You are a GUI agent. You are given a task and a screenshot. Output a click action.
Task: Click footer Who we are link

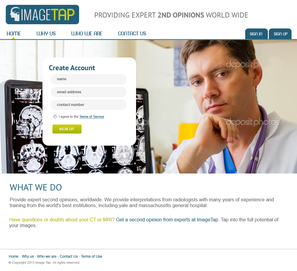tap(47, 256)
